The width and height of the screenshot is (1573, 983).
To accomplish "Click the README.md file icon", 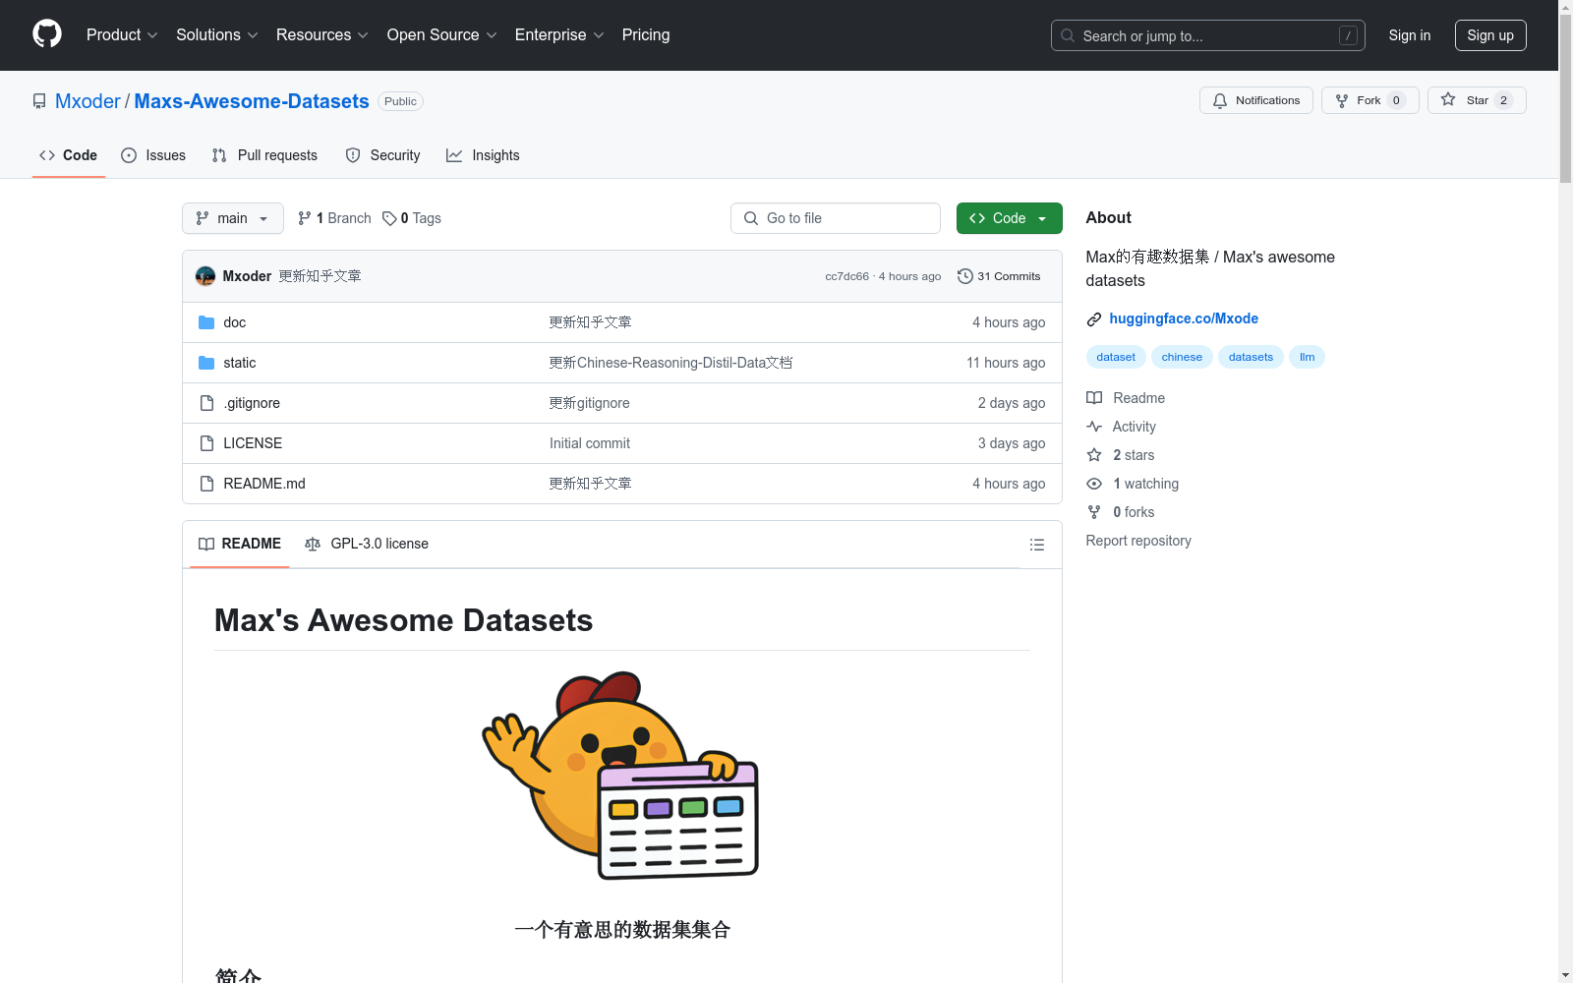I will point(206,484).
